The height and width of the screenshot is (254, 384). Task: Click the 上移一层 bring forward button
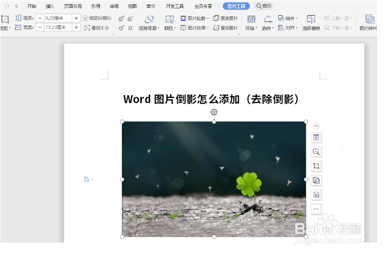(x=338, y=18)
